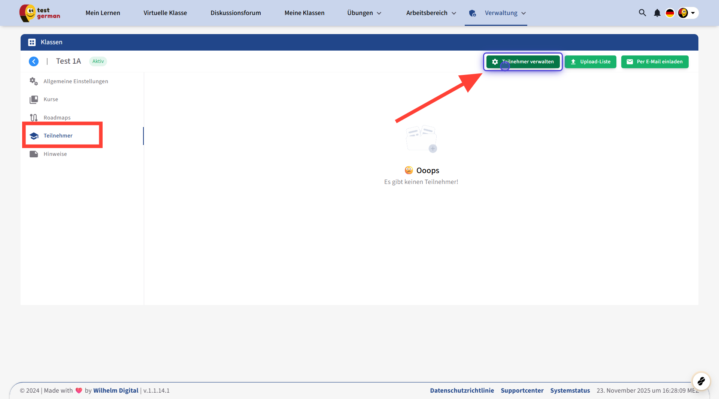Select Allgemeine Einstellungen in the sidebar

76,81
